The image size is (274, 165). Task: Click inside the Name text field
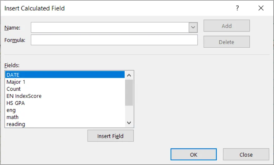point(110,27)
